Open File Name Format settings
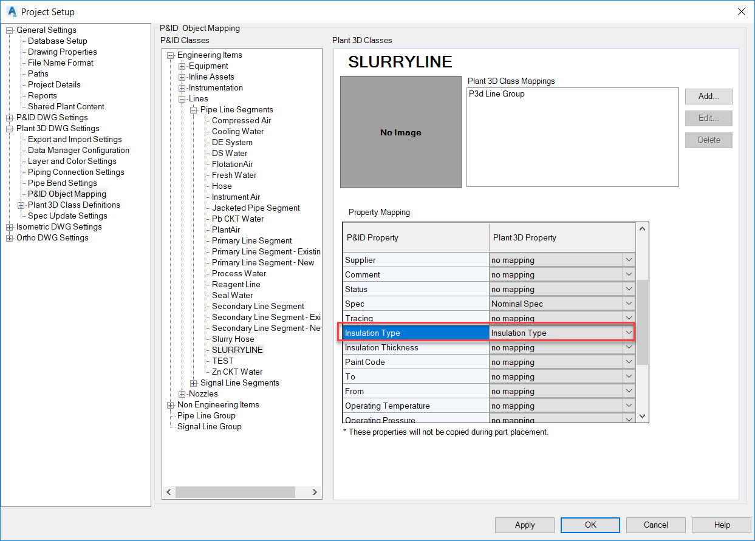 [61, 63]
